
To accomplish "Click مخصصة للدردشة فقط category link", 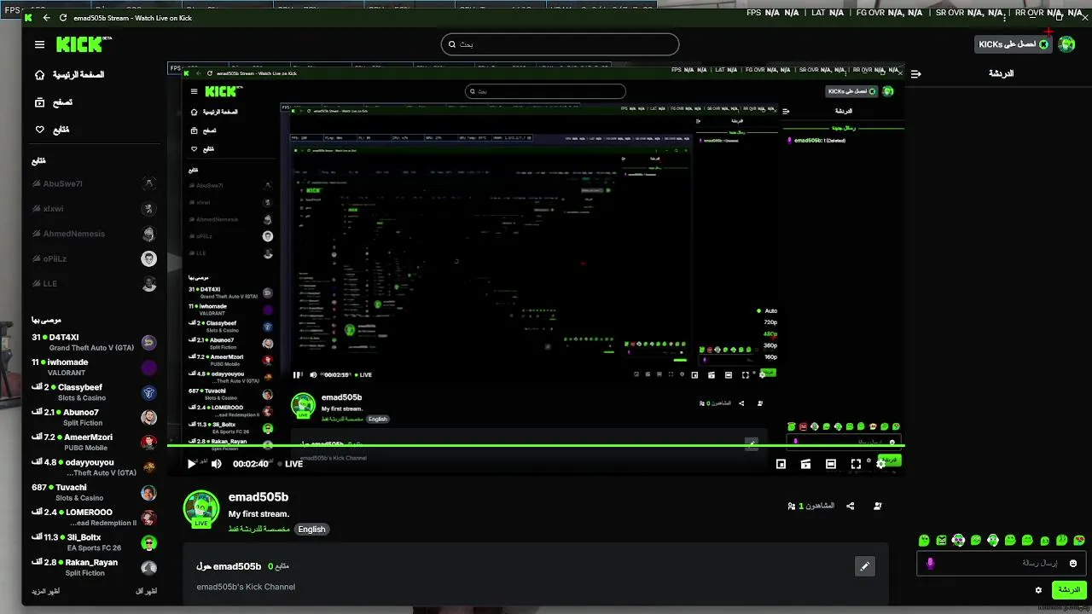I will (259, 529).
